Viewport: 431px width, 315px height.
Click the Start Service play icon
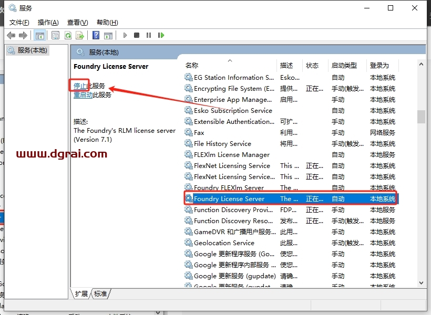click(x=125, y=35)
